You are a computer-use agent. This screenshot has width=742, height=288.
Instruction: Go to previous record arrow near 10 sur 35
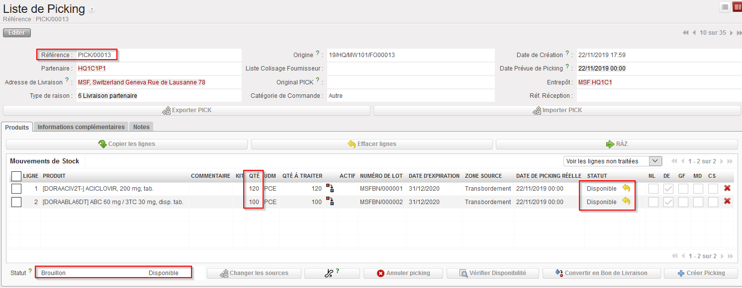point(694,33)
